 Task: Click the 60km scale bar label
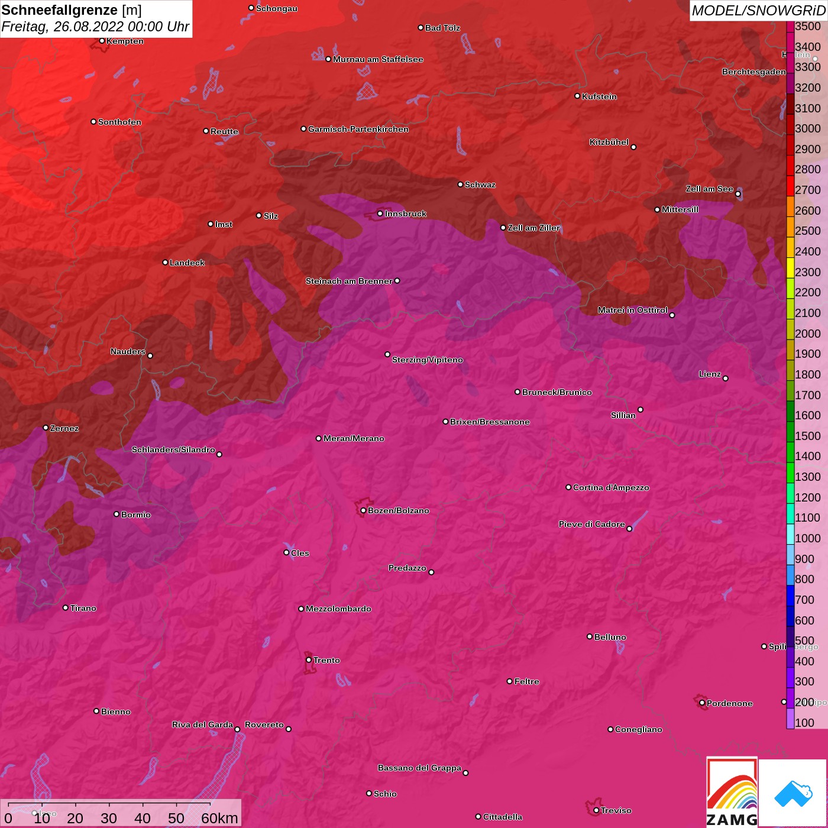pyautogui.click(x=219, y=818)
